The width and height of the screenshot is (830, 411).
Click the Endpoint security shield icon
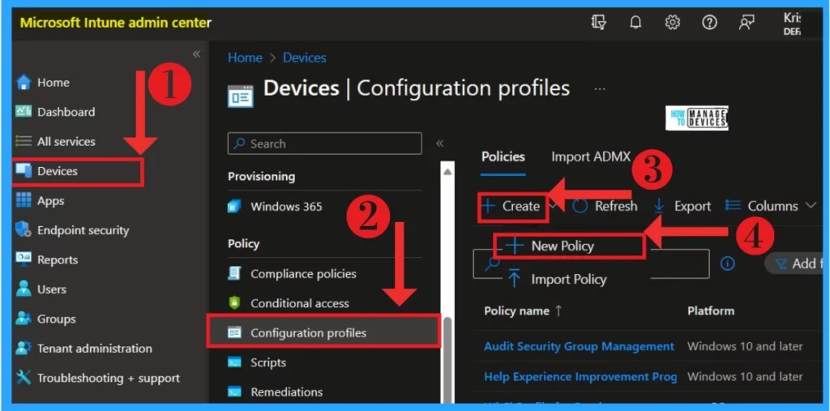24,230
